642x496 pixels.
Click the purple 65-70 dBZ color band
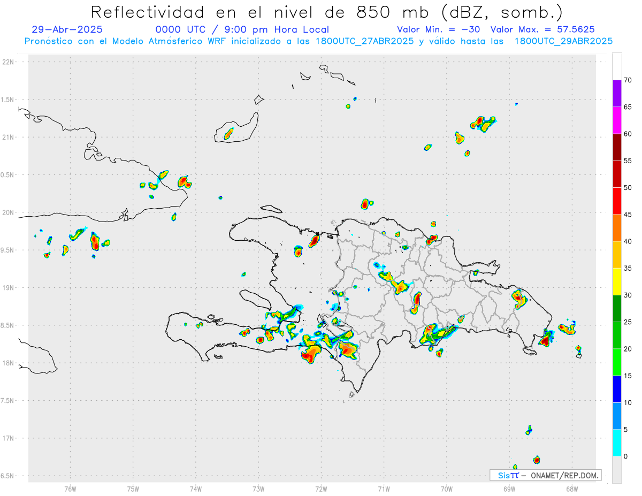coord(617,94)
